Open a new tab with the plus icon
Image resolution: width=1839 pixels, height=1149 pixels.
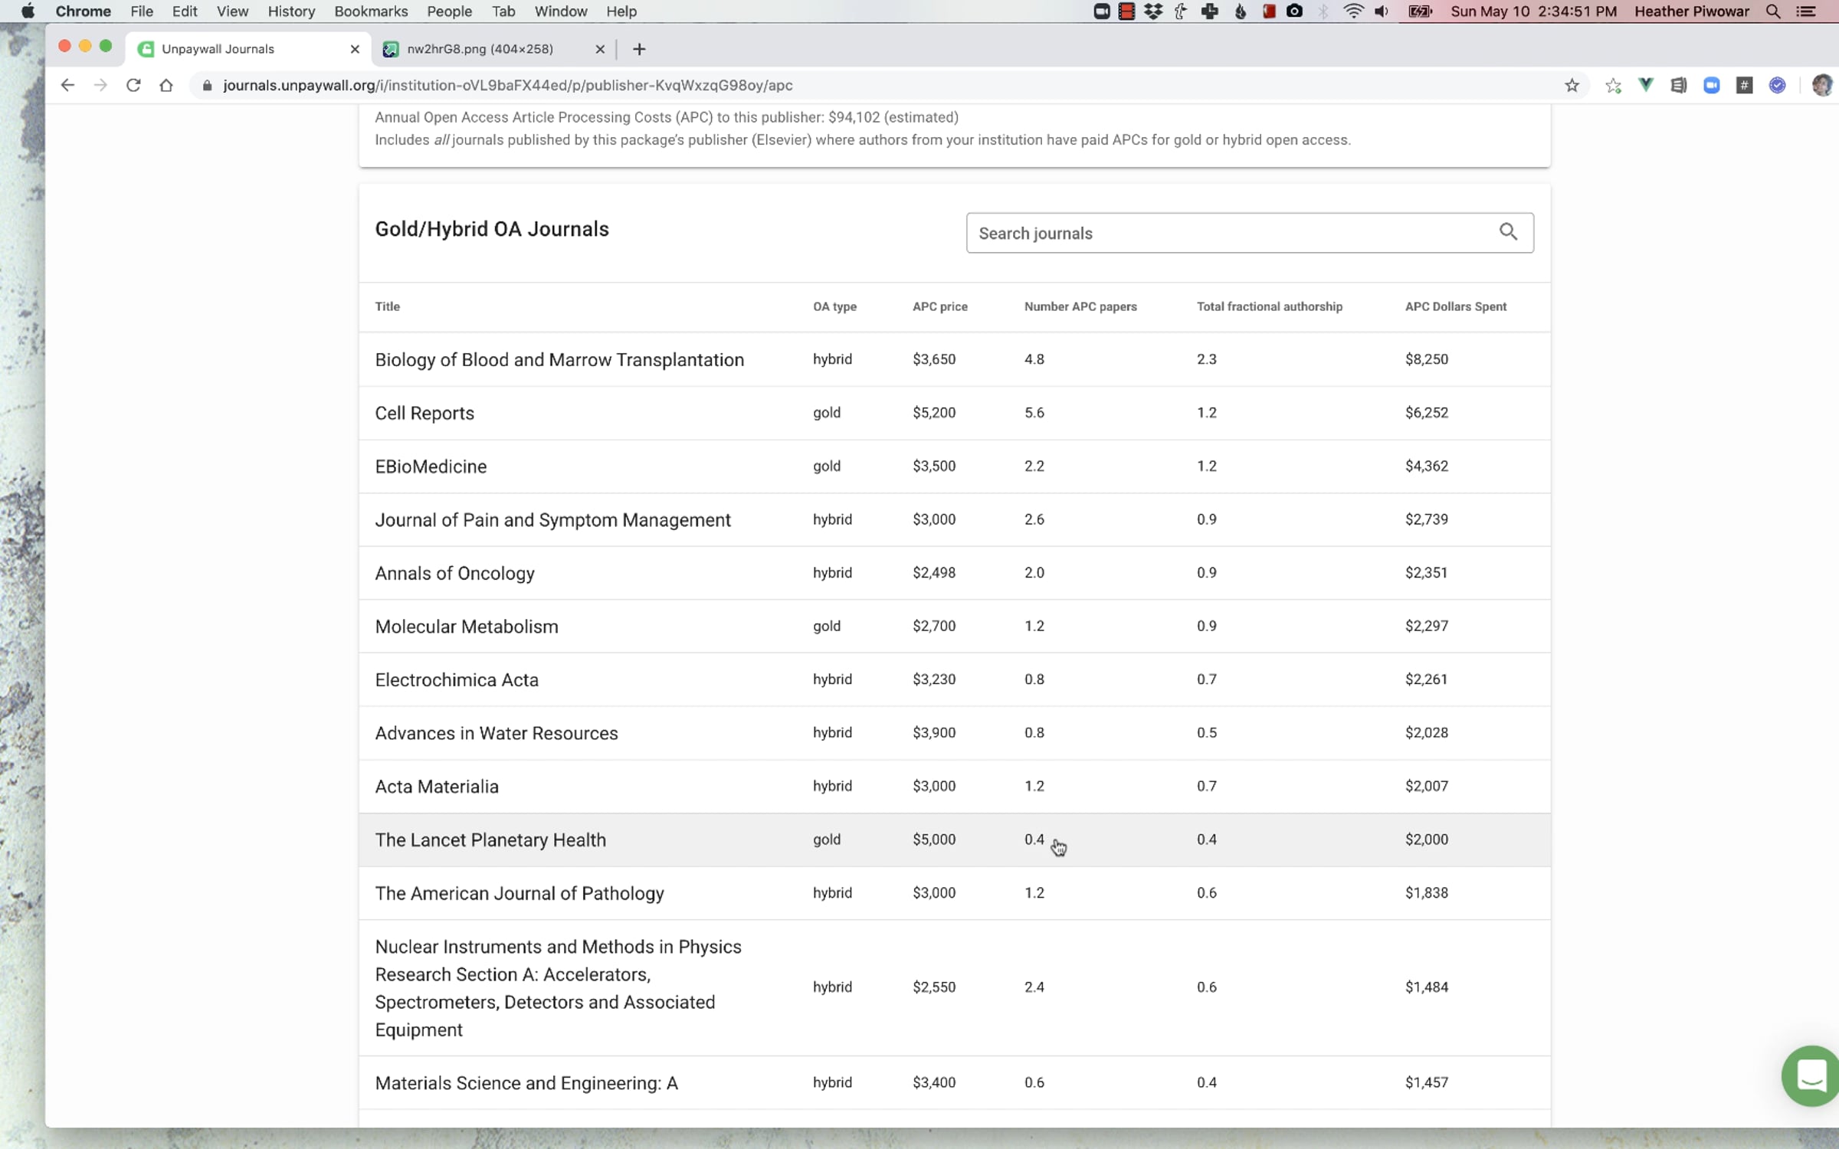(639, 49)
